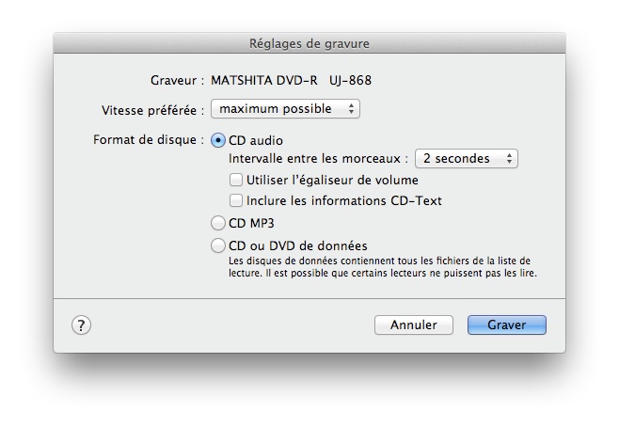Select CD ou DVD de données option

(x=219, y=246)
